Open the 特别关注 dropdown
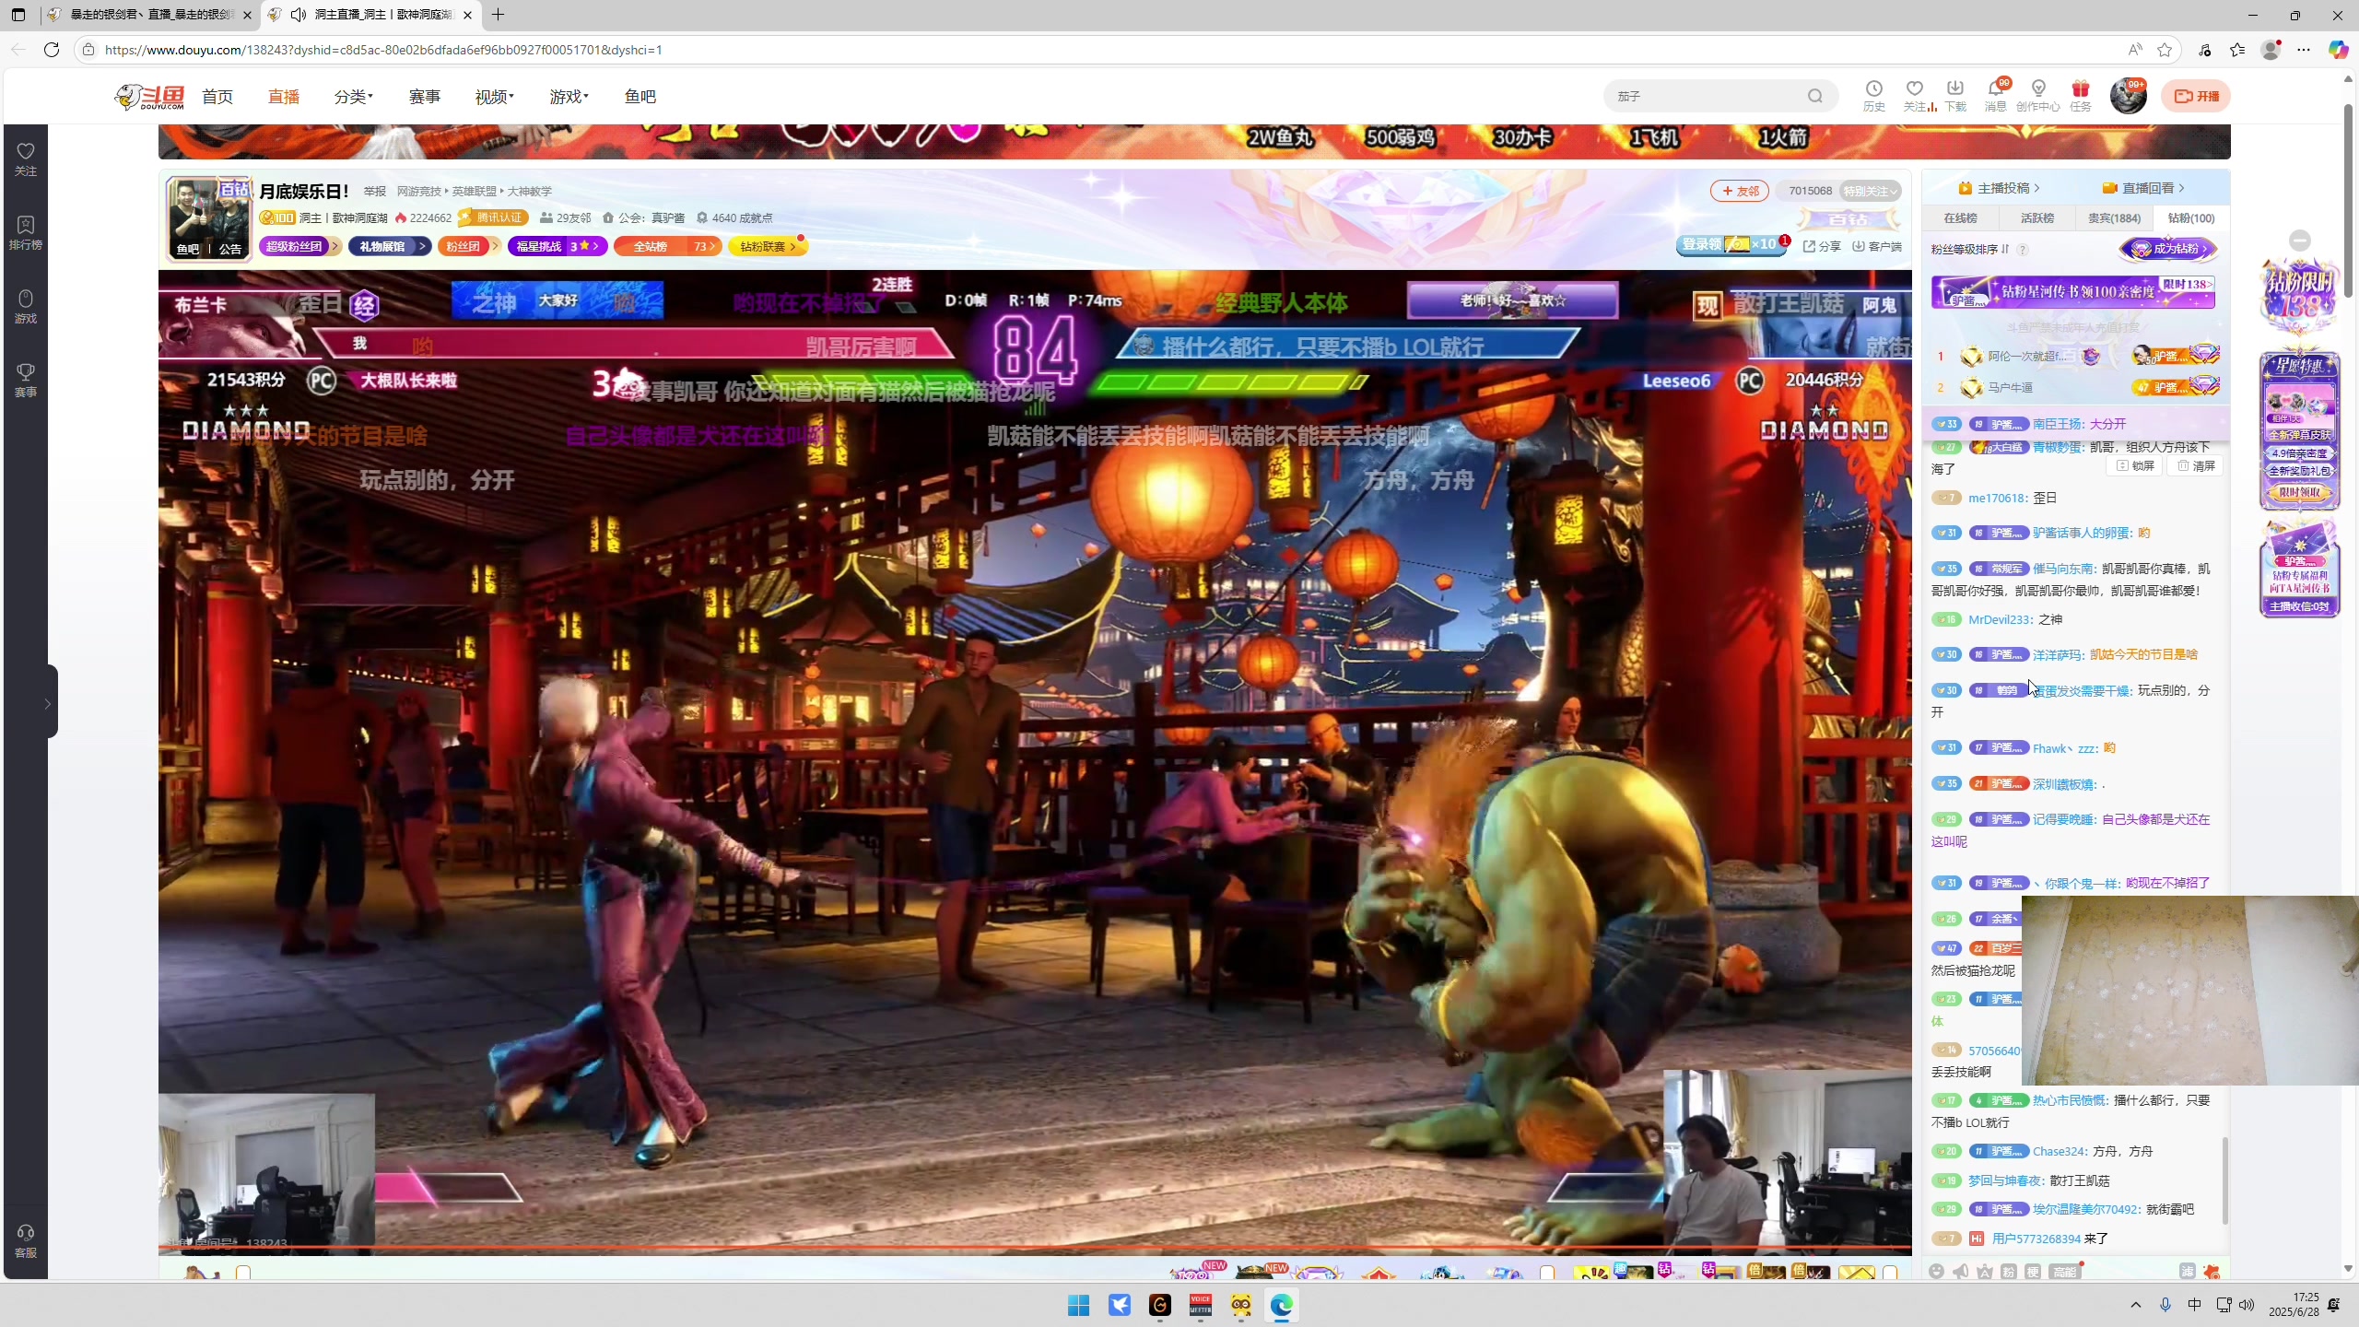Image resolution: width=2359 pixels, height=1327 pixels. (1871, 191)
